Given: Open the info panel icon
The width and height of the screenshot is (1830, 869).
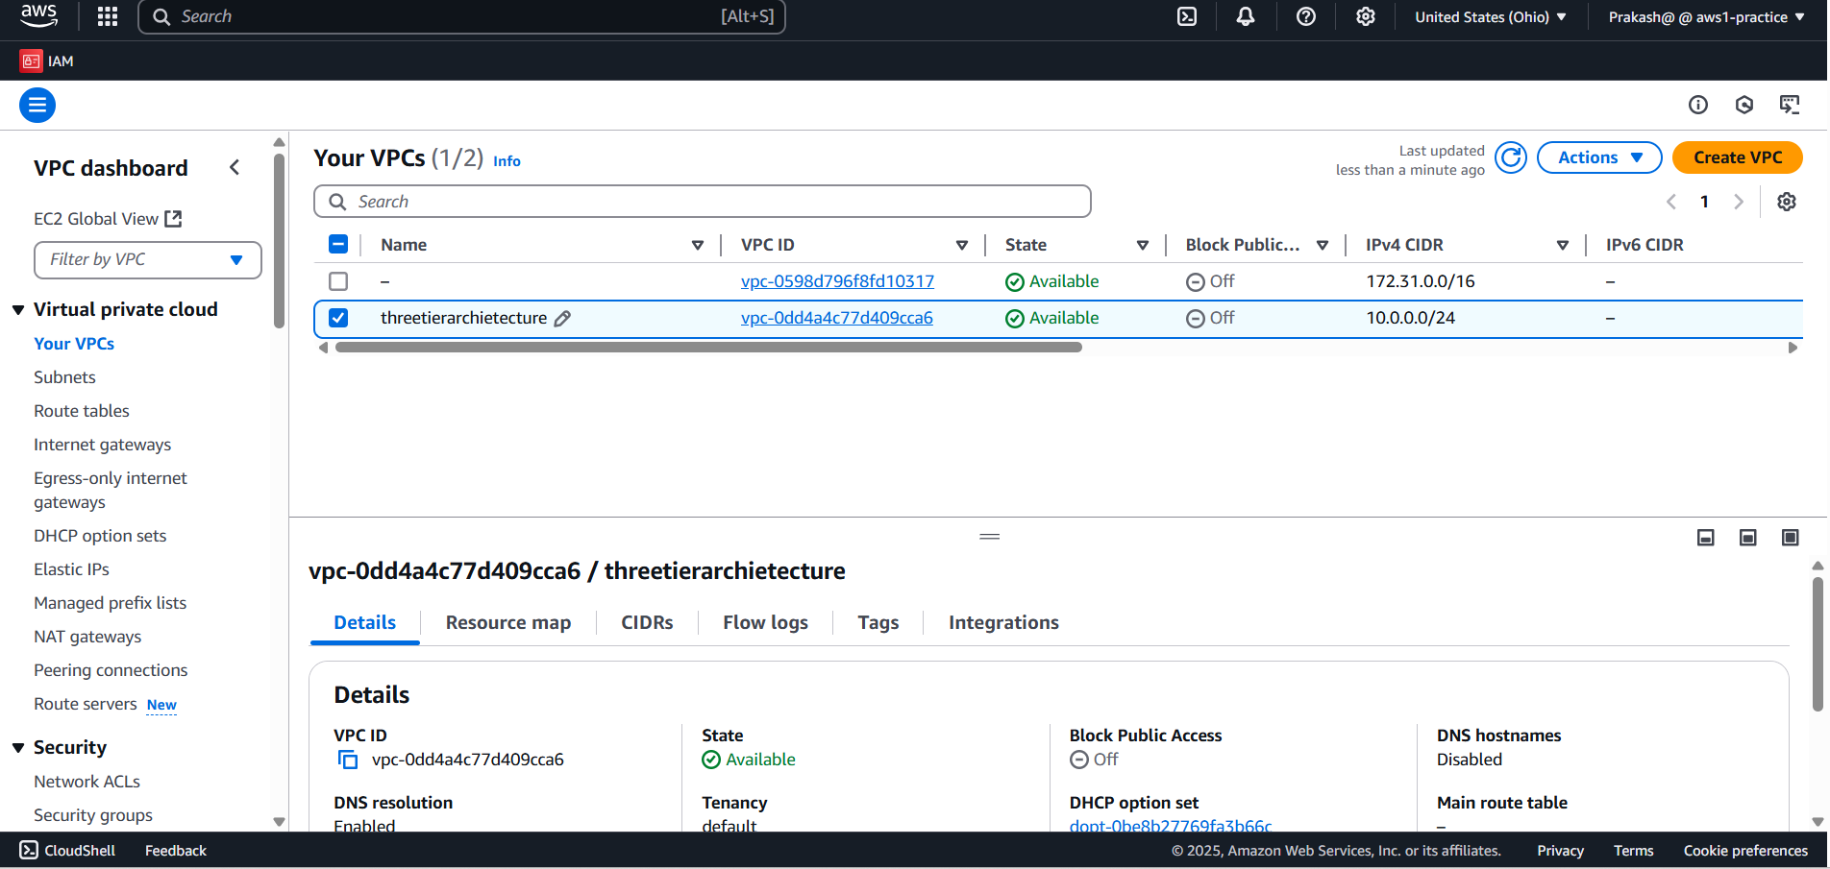Looking at the screenshot, I should point(1698,105).
